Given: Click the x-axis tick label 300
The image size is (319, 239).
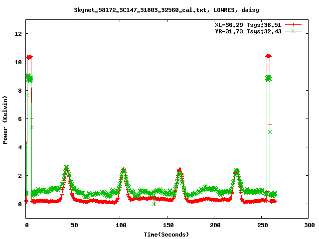Looking at the screenshot, I should 308,226.
